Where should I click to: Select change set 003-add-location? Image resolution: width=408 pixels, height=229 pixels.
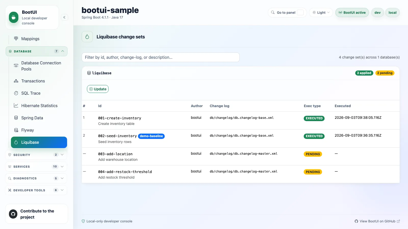[115, 154]
